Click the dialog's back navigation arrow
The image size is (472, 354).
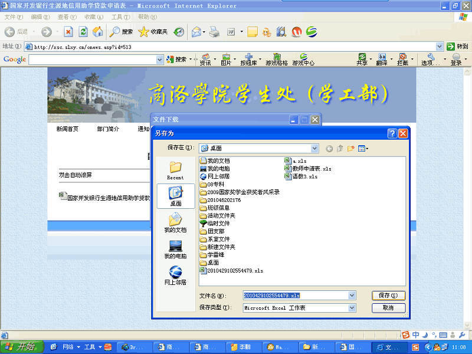click(329, 148)
